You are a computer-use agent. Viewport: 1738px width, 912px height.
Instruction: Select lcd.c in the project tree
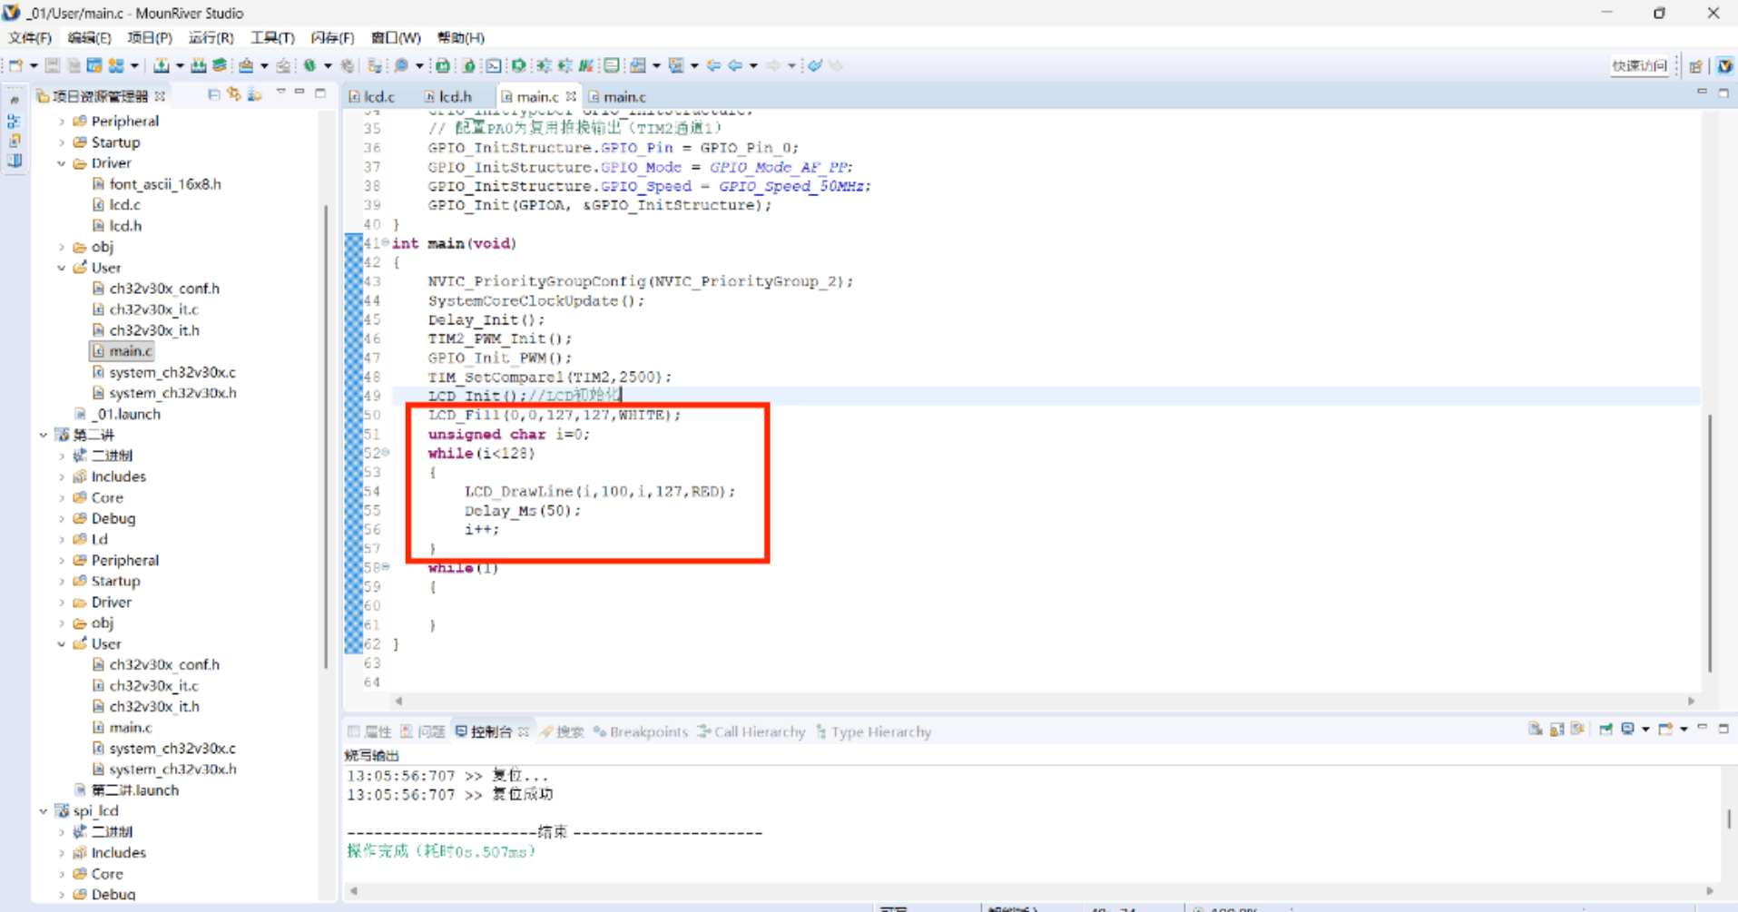(124, 205)
